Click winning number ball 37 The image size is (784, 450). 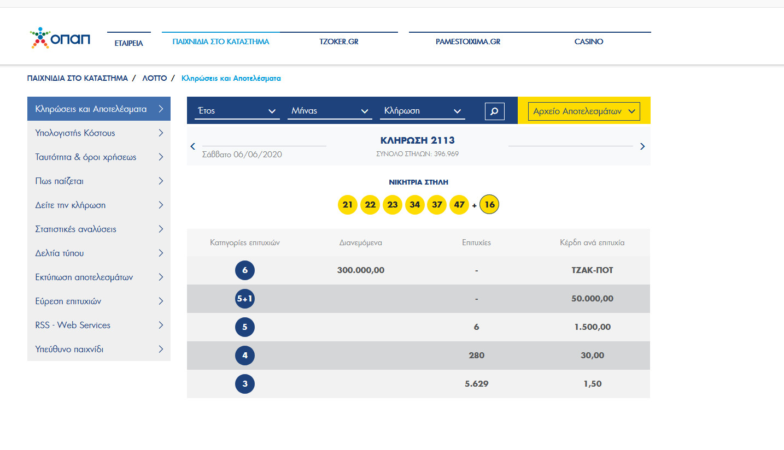[437, 205]
